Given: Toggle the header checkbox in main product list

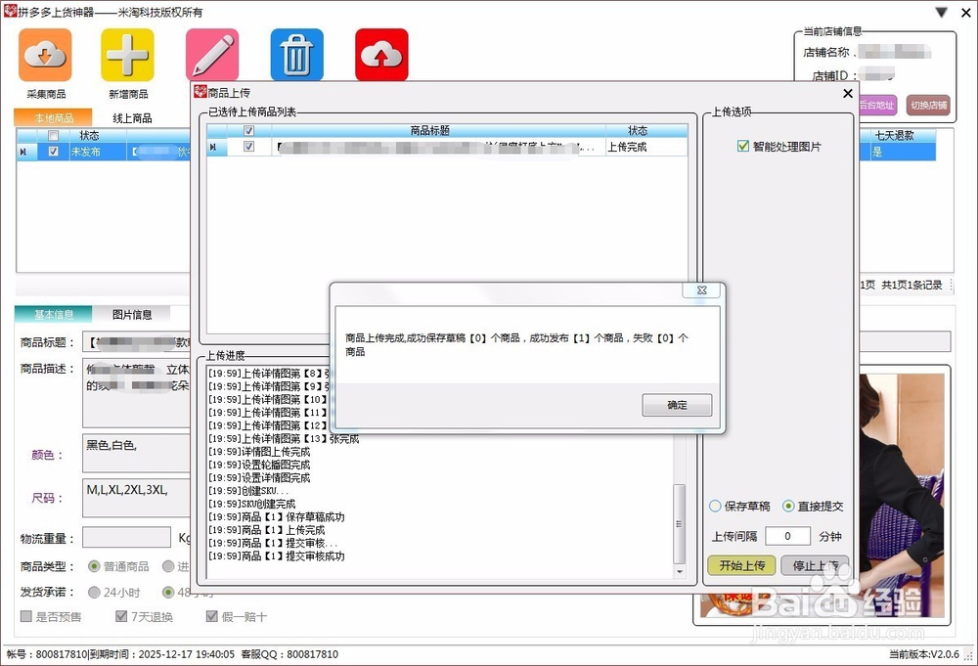Looking at the screenshot, I should [53, 135].
